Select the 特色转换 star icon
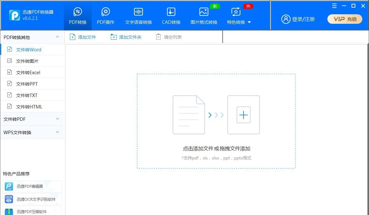Image resolution: width=369 pixels, height=215 pixels. point(236,12)
